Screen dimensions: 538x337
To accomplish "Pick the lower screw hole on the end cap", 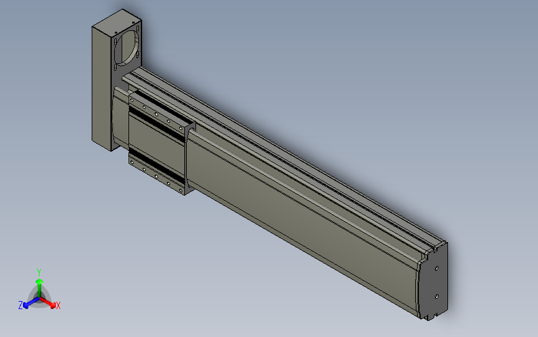I will (436, 297).
